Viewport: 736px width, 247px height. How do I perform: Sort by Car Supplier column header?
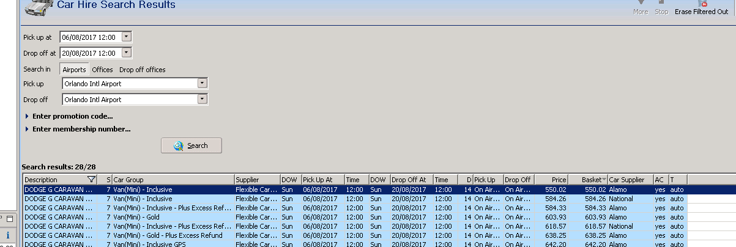click(x=630, y=180)
